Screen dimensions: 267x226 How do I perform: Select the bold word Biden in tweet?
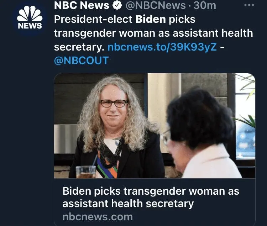click(151, 19)
